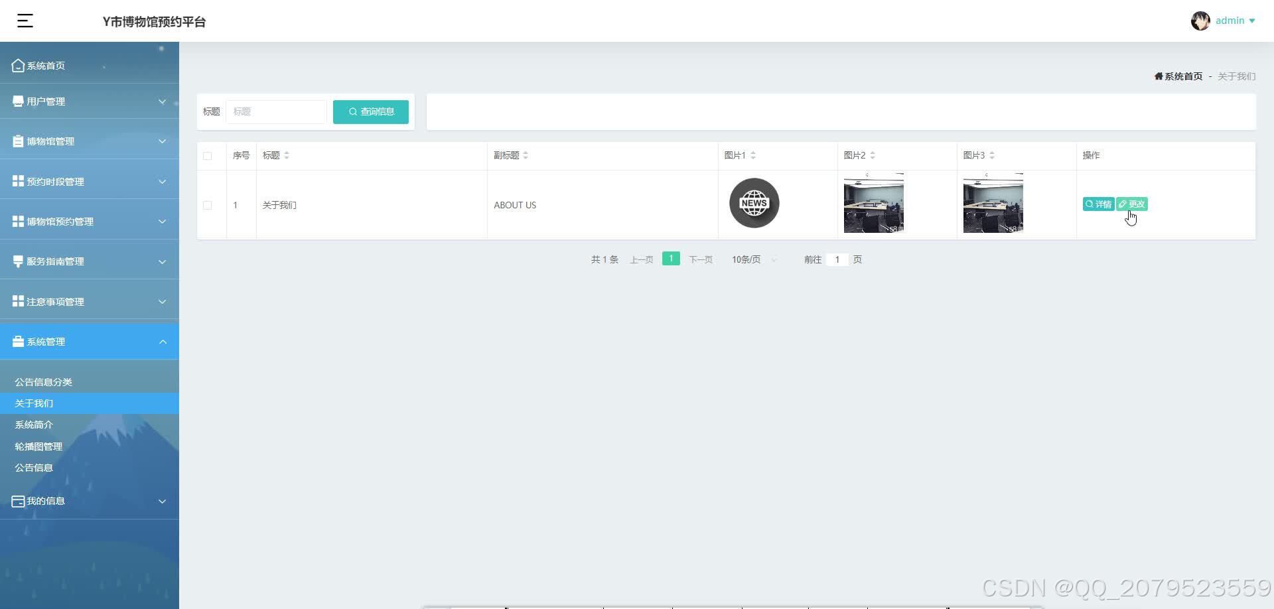
Task: Click the 用户管理 sidebar icon
Action: [x=18, y=101]
